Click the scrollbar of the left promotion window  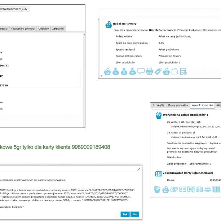pyautogui.click(x=84, y=80)
